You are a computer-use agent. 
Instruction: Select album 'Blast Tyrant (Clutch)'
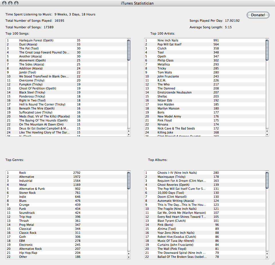click(x=205, y=221)
